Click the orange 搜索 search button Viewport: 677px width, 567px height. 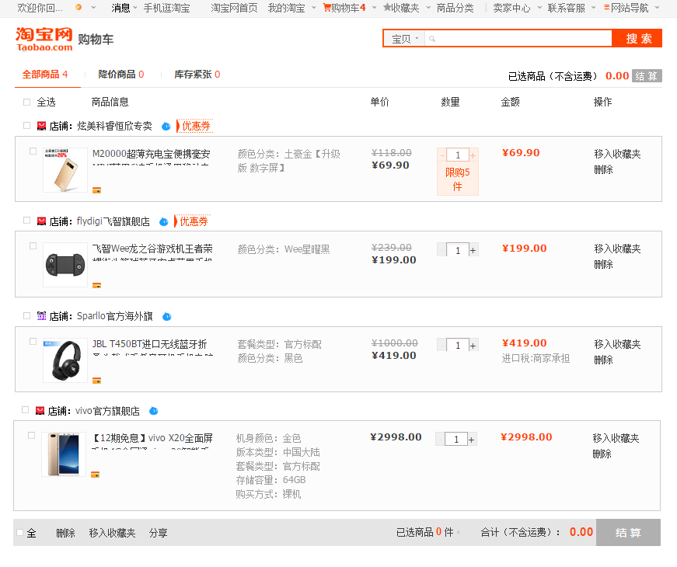(x=637, y=38)
